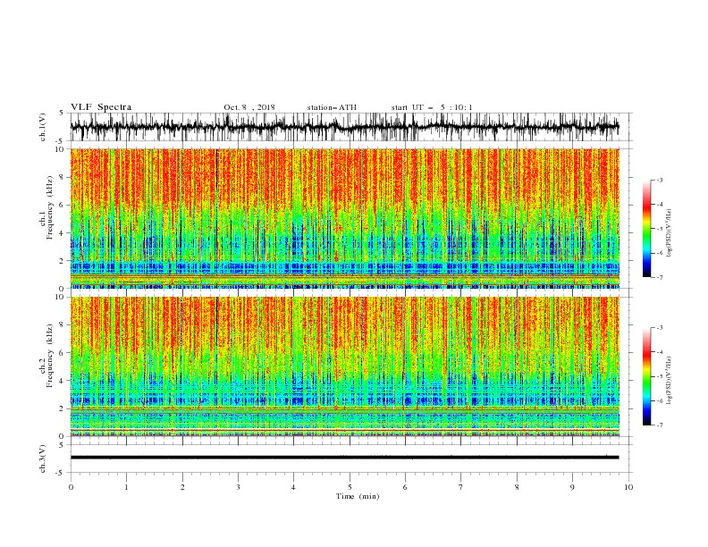The height and width of the screenshot is (547, 708).
Task: Click the 'ch.3(V)' axis label
Action: coord(42,459)
